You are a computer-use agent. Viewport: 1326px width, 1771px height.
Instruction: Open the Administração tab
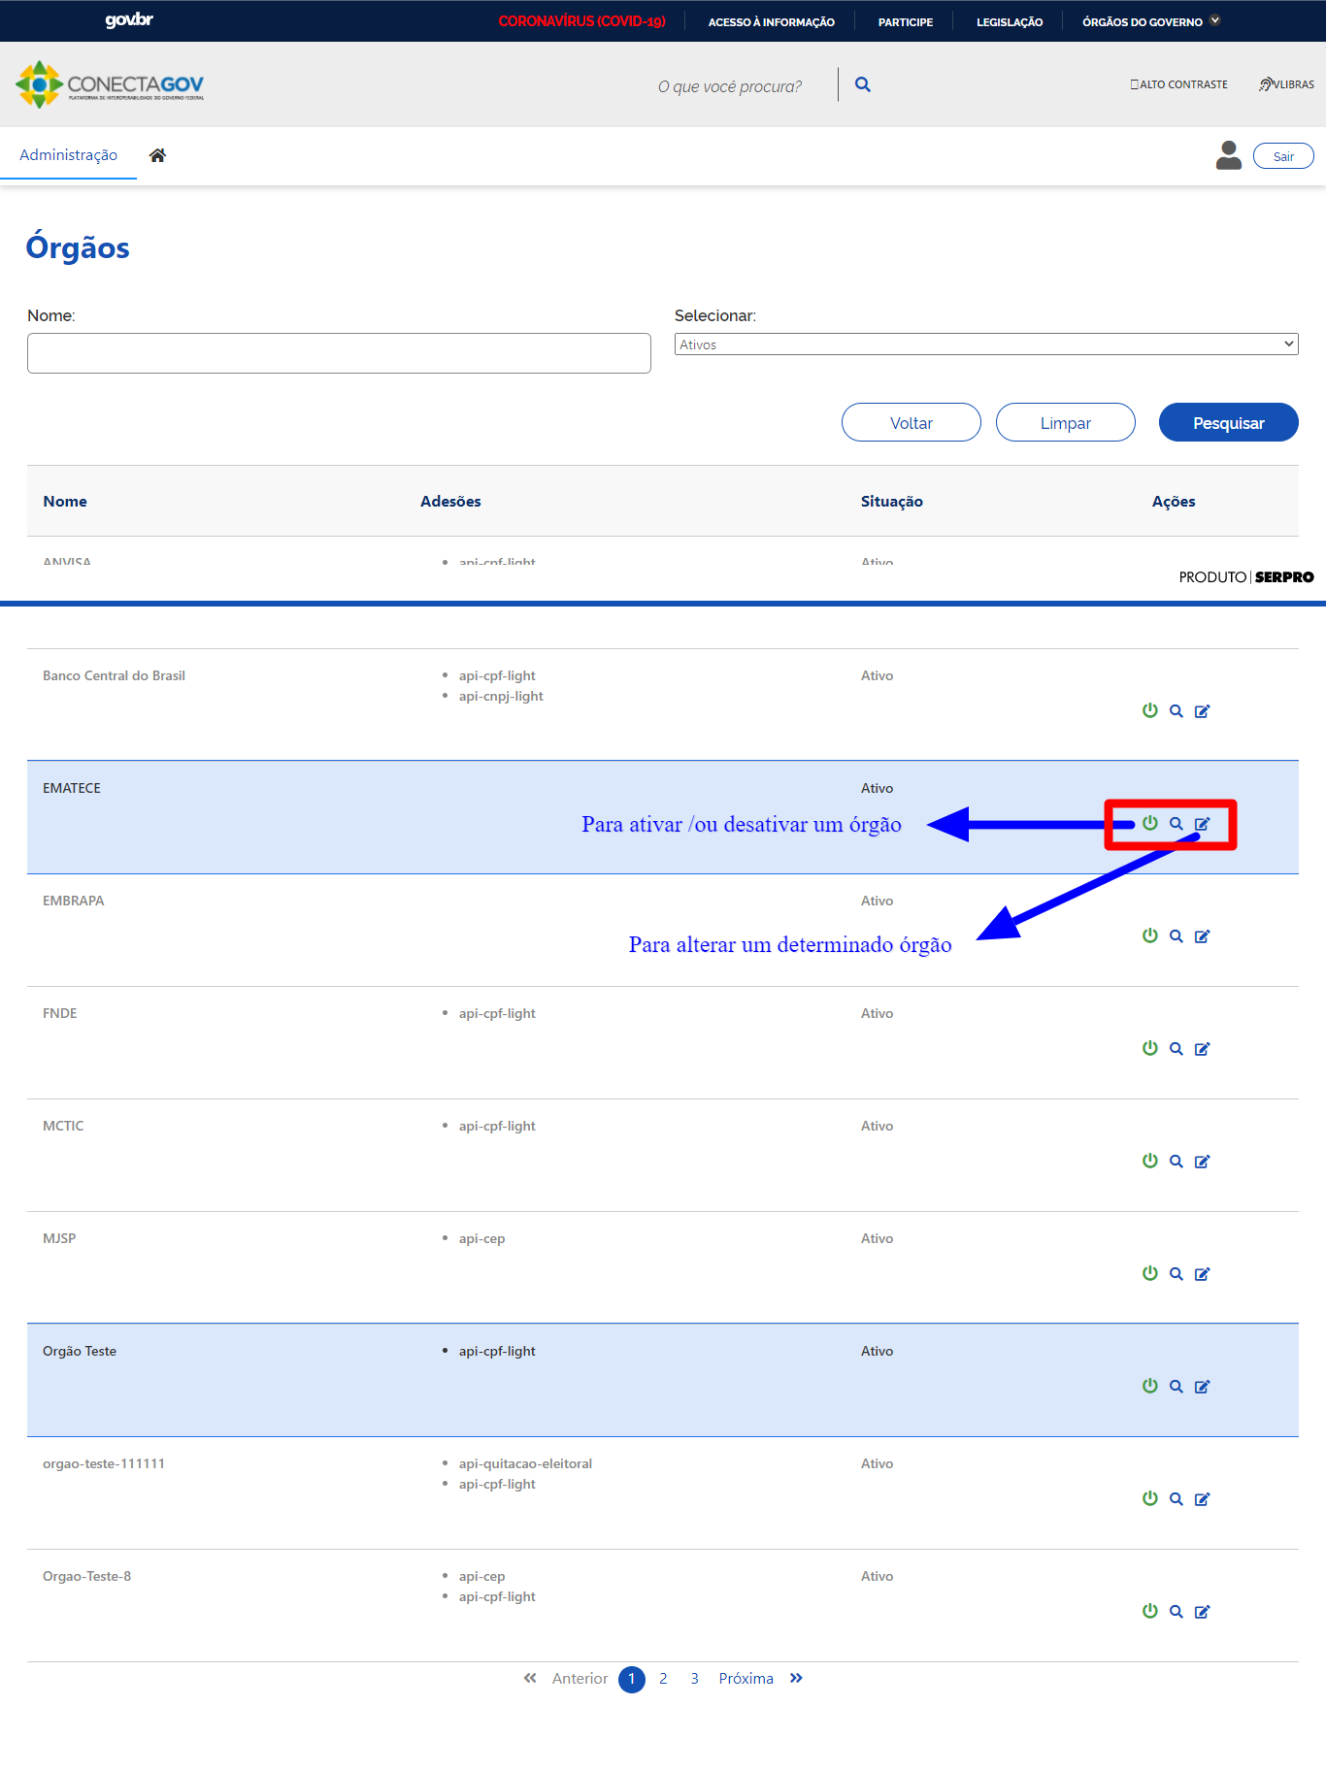click(x=68, y=155)
